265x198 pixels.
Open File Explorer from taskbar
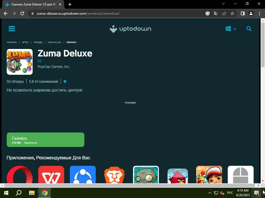32,193
